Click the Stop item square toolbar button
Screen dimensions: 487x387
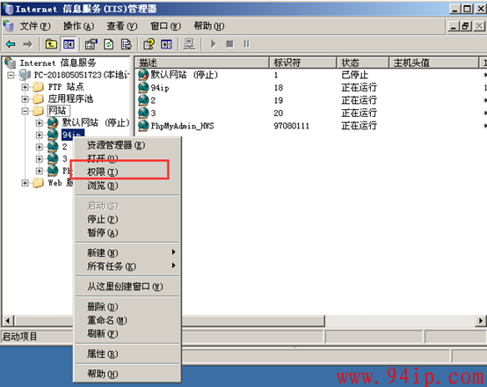(x=229, y=44)
